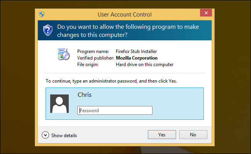Image resolution: width=251 pixels, height=154 pixels.
Task: Click the blue question-mark shield icon
Action: pyautogui.click(x=47, y=30)
